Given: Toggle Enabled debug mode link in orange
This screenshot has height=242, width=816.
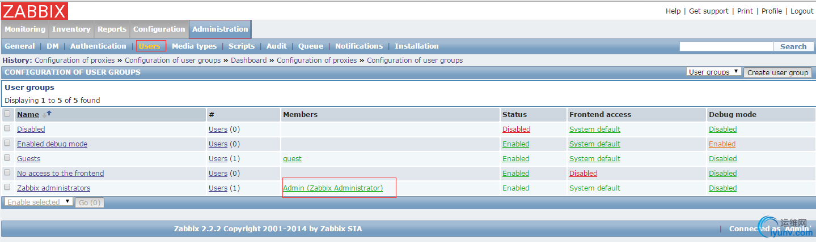Looking at the screenshot, I should [x=722, y=144].
